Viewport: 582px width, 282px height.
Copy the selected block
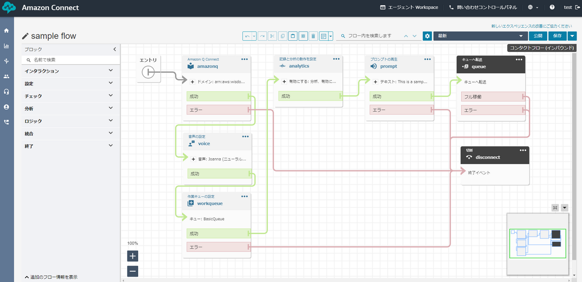[x=283, y=36]
